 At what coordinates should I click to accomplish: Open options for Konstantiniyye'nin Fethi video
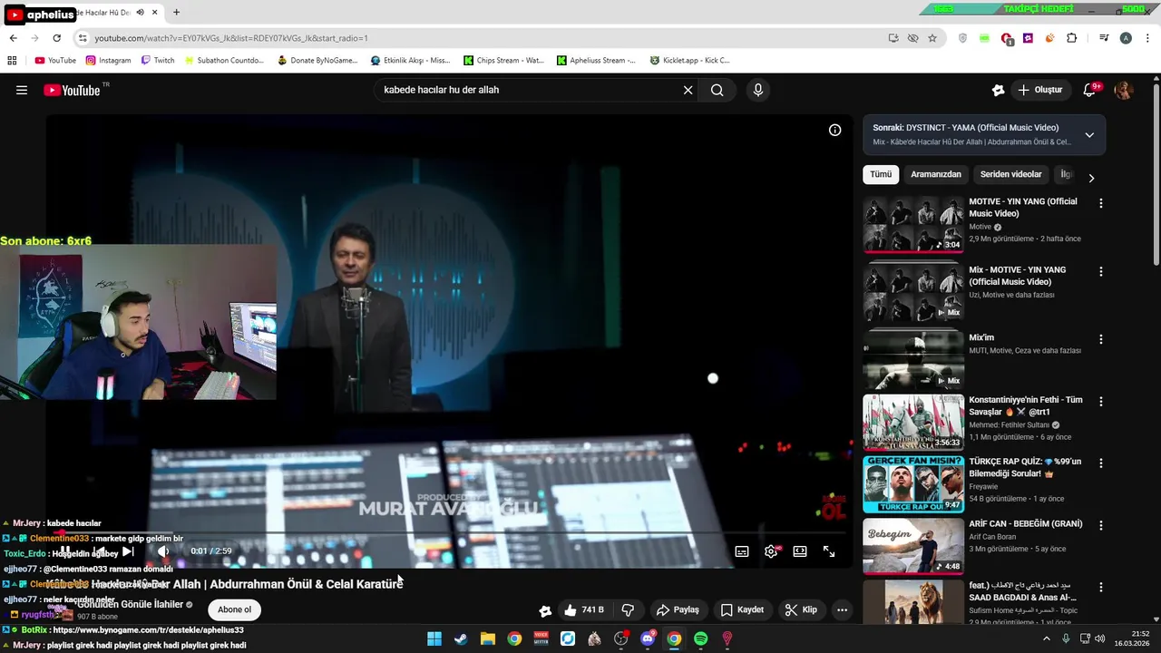[x=1101, y=401]
